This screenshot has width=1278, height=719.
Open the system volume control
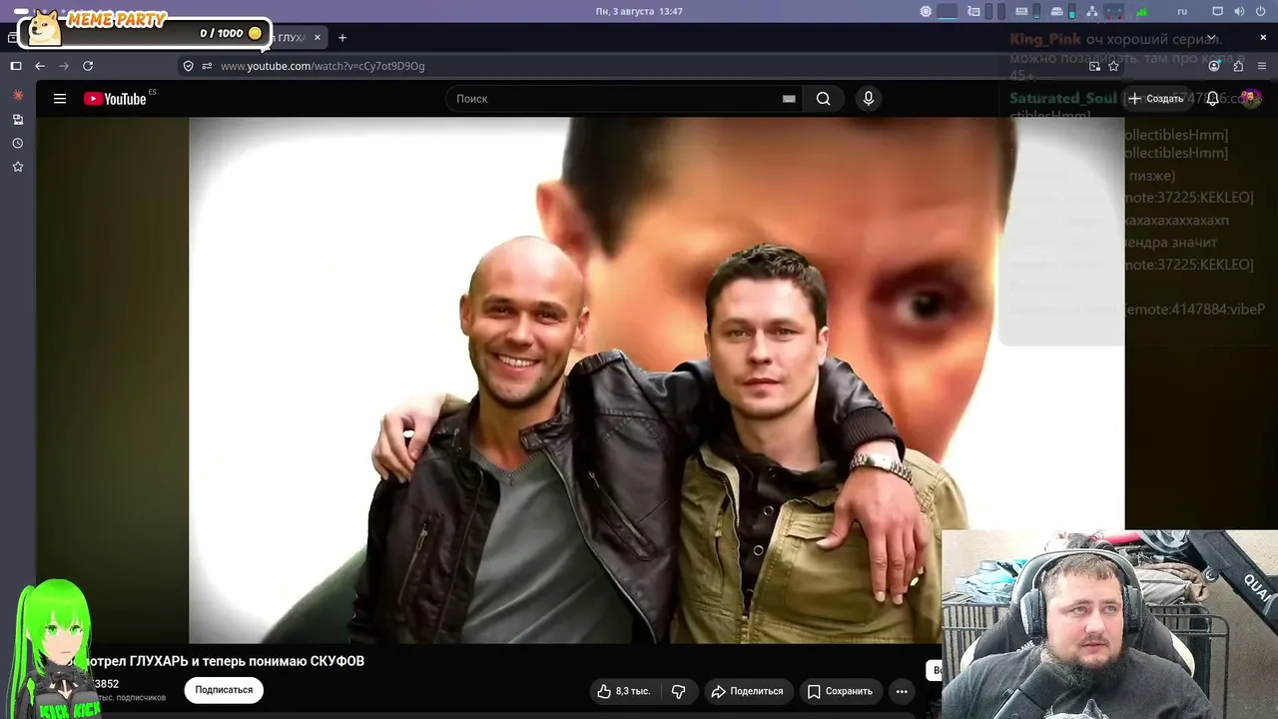pos(1238,11)
